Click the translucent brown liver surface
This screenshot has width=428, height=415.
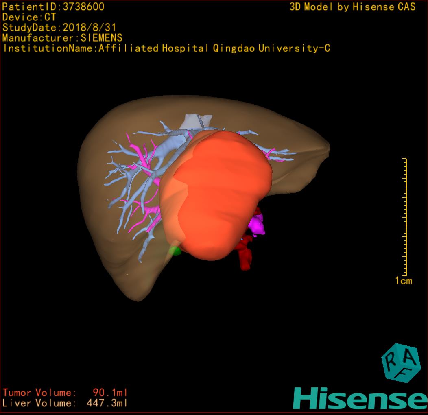click(106, 244)
